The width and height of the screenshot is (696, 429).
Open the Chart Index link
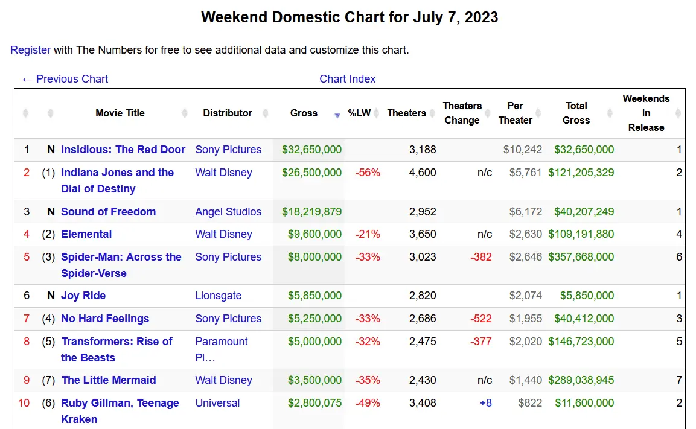click(x=347, y=79)
